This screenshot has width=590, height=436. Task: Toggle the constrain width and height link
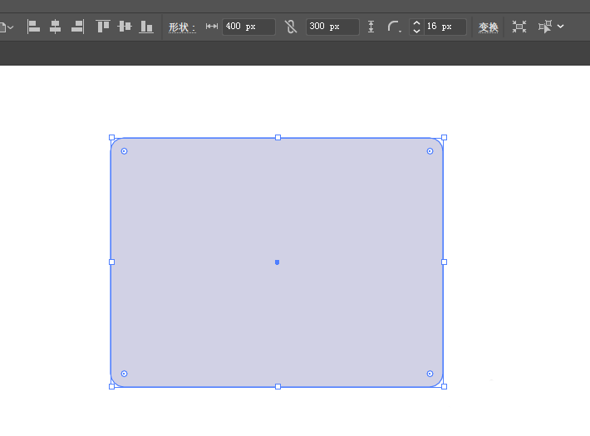(291, 27)
